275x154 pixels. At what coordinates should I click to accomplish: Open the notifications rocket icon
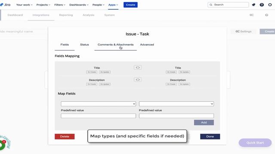tap(254, 5)
